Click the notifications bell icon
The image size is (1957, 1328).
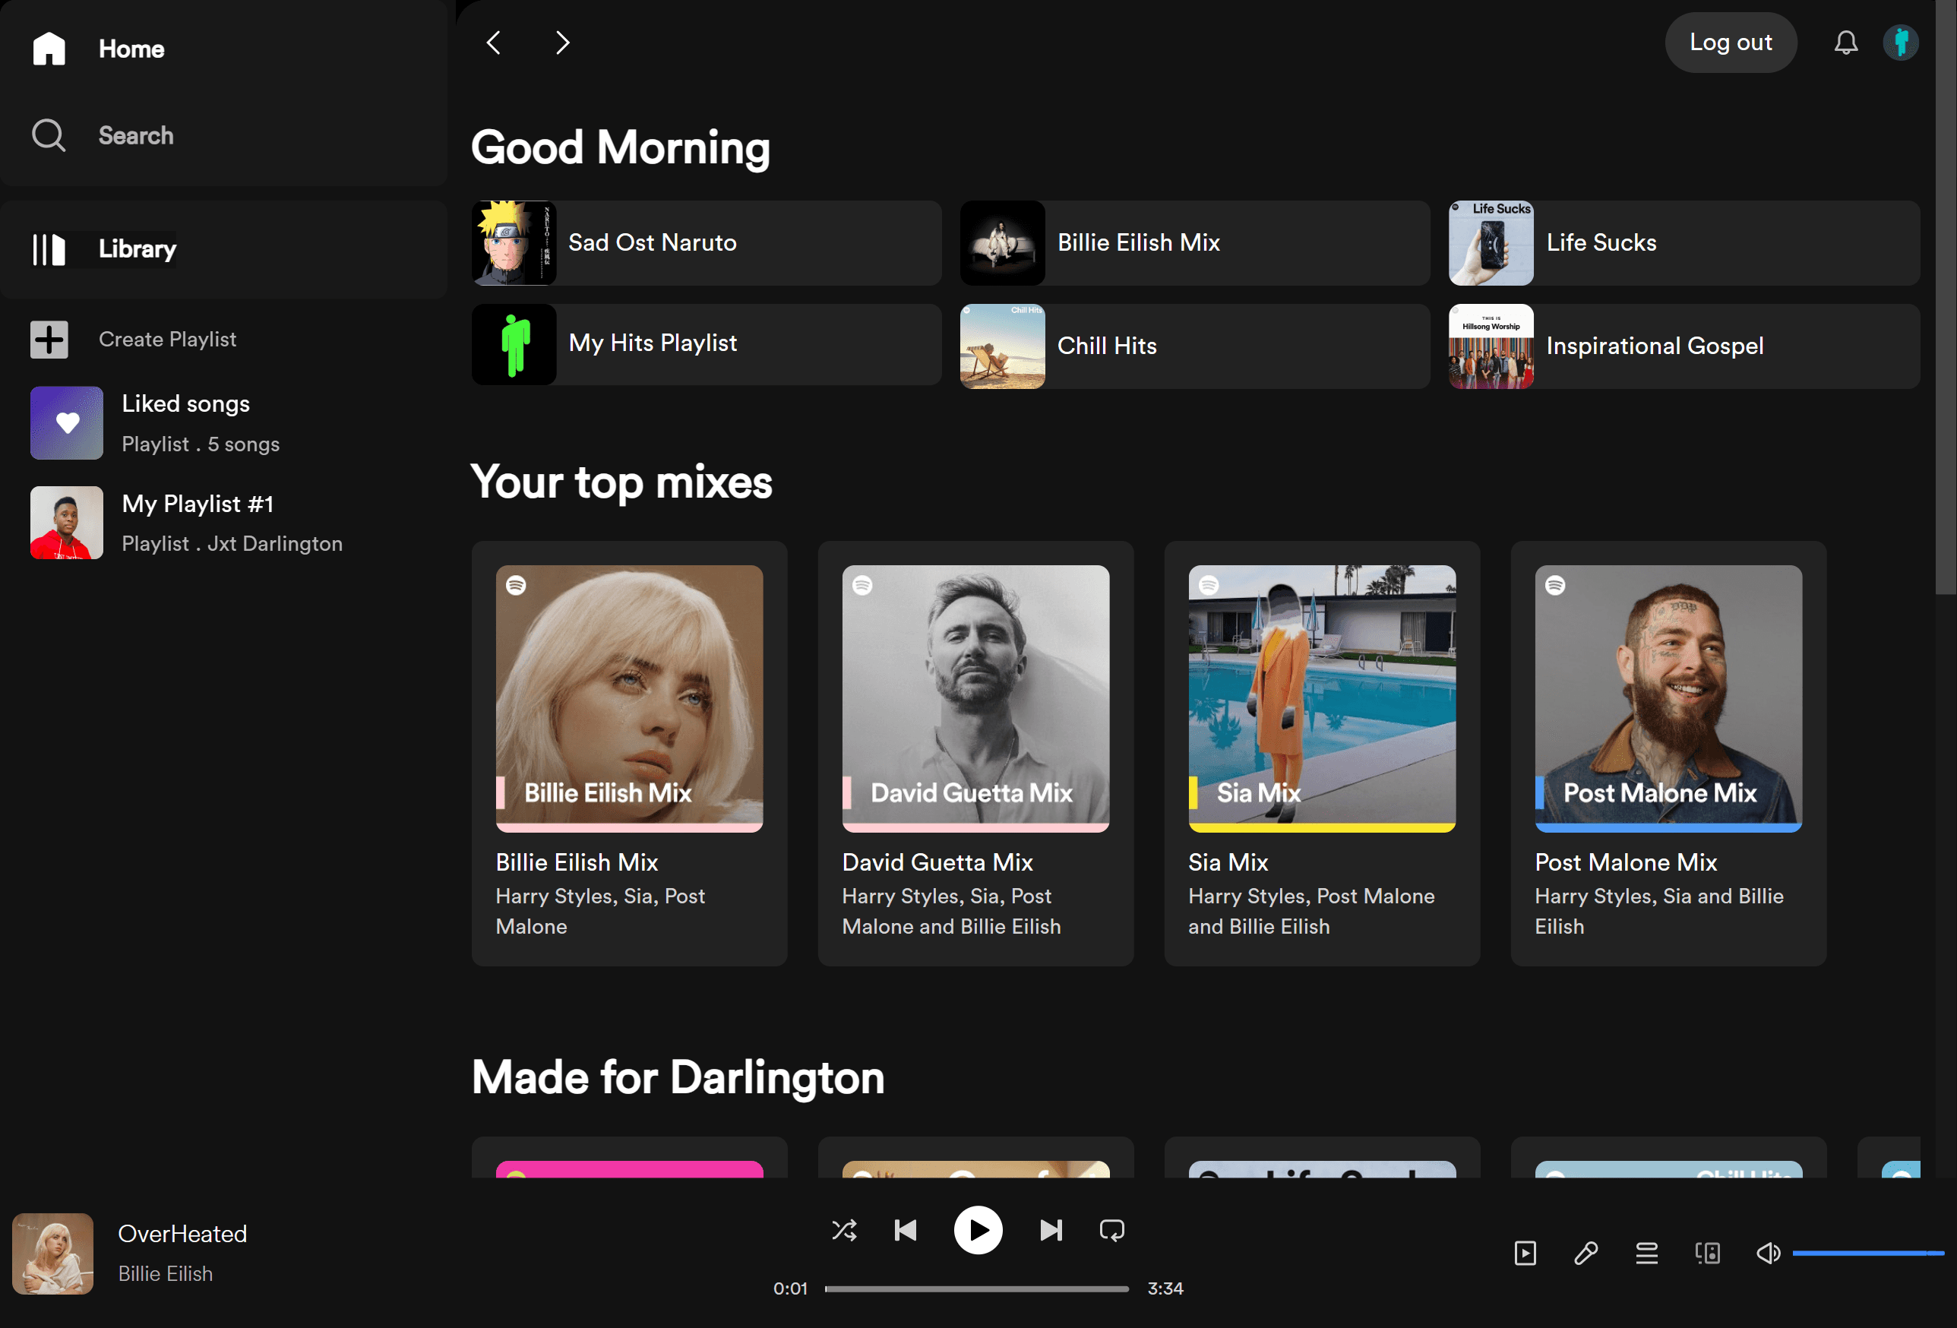pyautogui.click(x=1845, y=43)
